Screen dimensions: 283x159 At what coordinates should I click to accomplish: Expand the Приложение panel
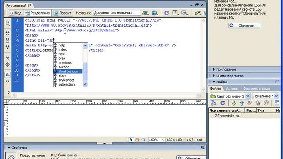226,69
